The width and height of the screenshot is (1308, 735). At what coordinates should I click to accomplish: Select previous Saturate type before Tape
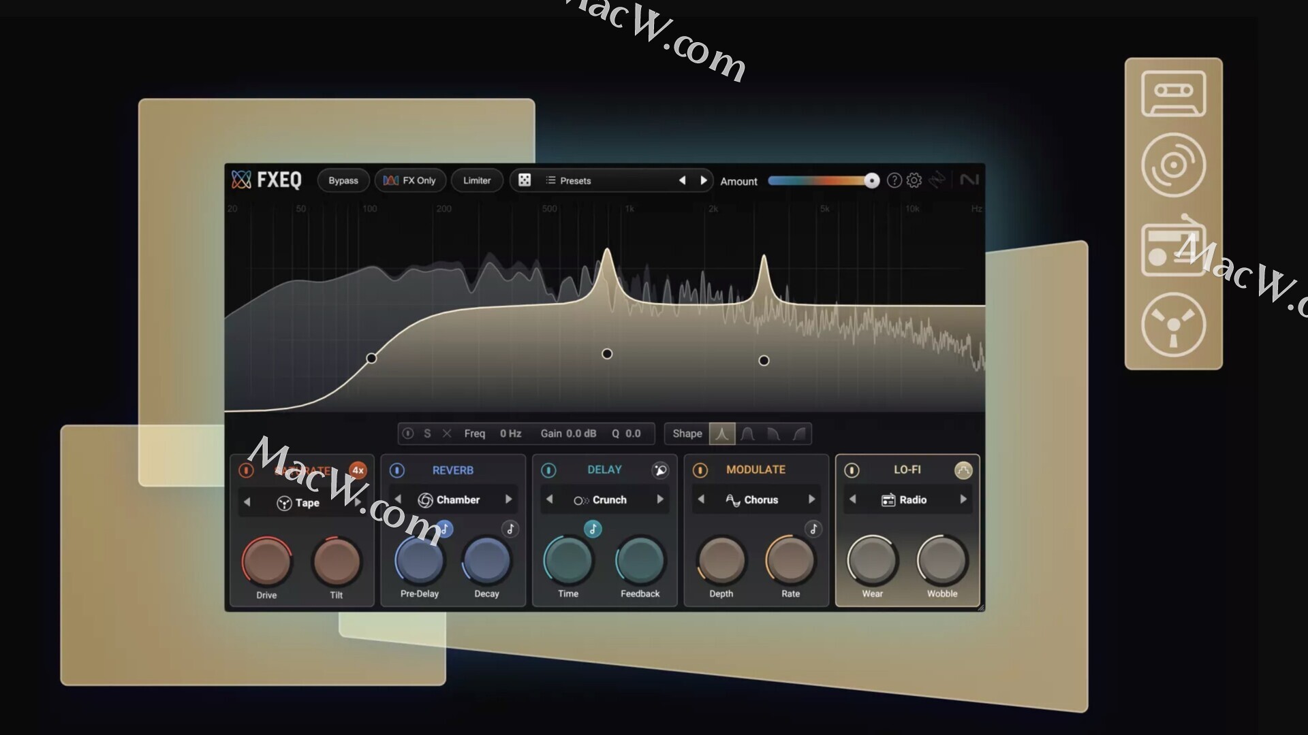tap(247, 502)
